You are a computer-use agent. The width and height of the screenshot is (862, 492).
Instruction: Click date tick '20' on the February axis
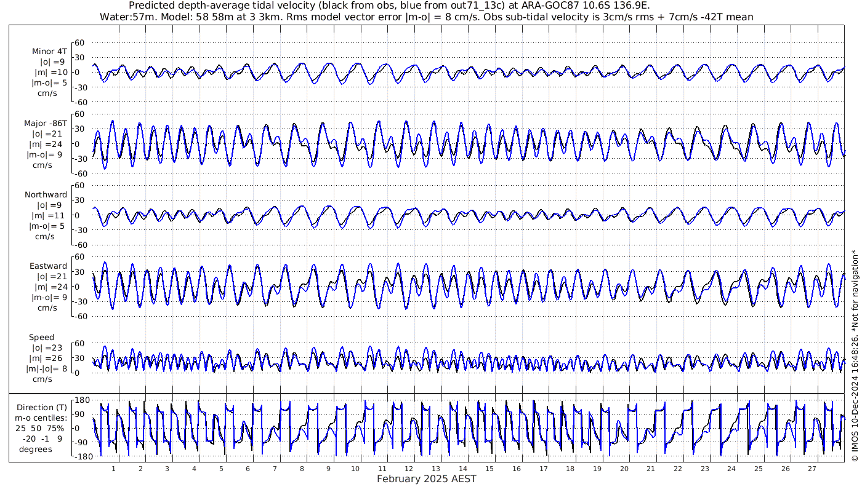[624, 468]
